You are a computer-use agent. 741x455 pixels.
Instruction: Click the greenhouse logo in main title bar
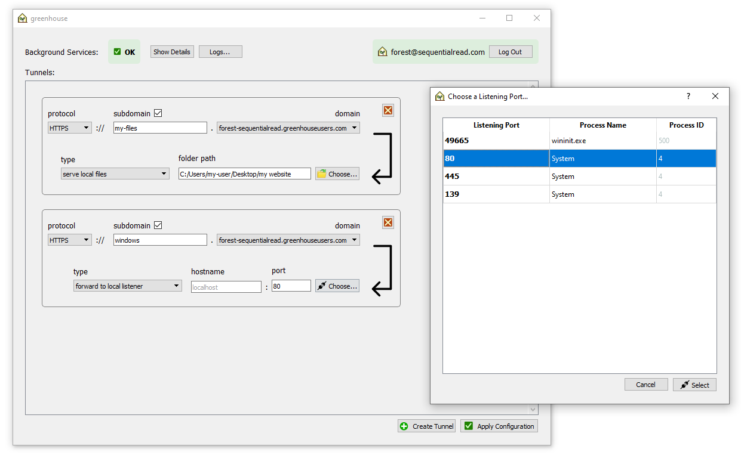point(23,18)
